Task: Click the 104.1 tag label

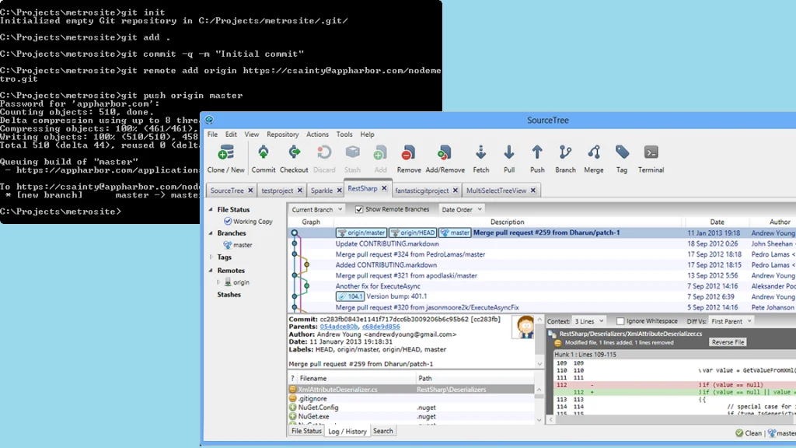Action: 350,296
